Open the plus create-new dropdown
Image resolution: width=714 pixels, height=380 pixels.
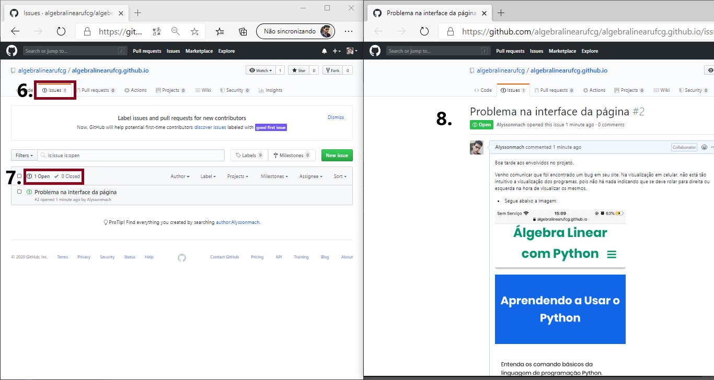point(336,51)
